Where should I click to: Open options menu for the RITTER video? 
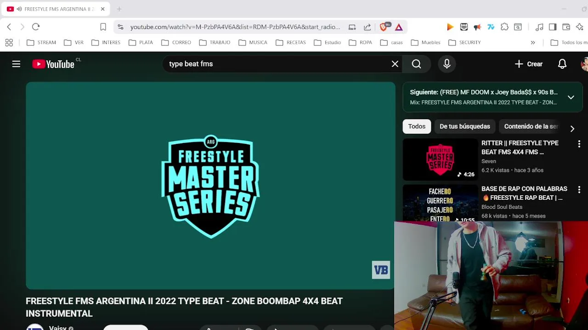tap(579, 144)
